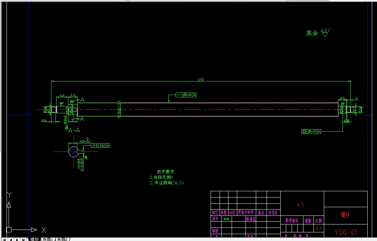Viewport: 377px width, 241px height.
Task: Select the 4.8-0.1 keyway width dimension
Action: coord(85,141)
